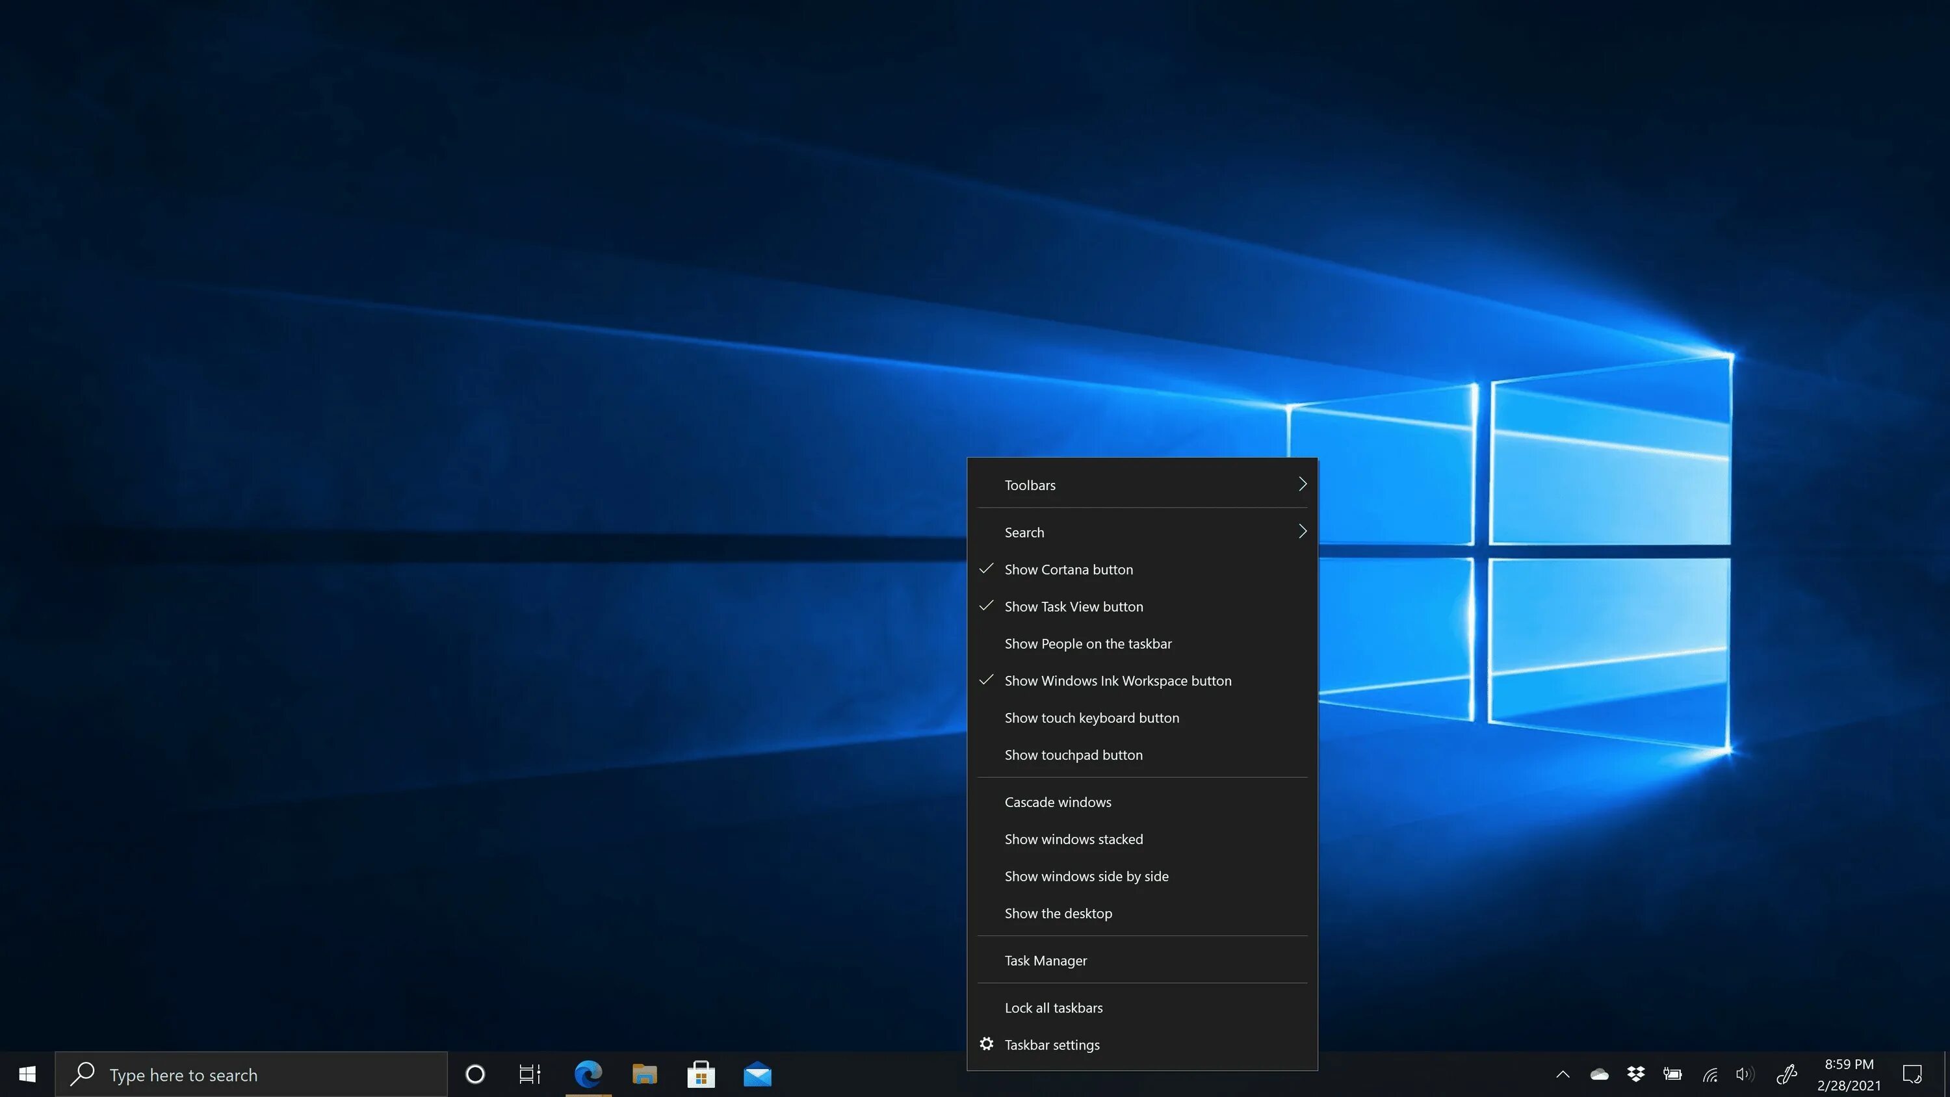Screen dimensions: 1950x1097
Task: Open Task View from the taskbar
Action: 530,1074
